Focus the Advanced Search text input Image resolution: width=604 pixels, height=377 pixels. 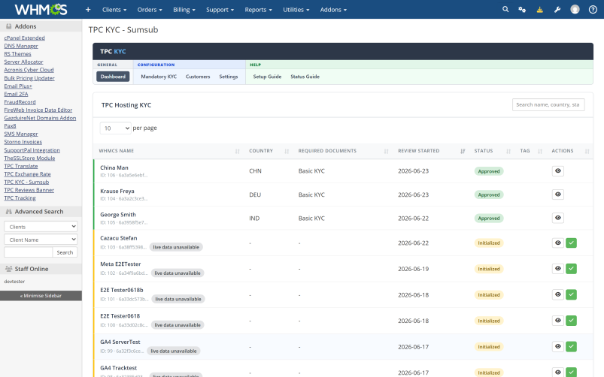(x=28, y=252)
